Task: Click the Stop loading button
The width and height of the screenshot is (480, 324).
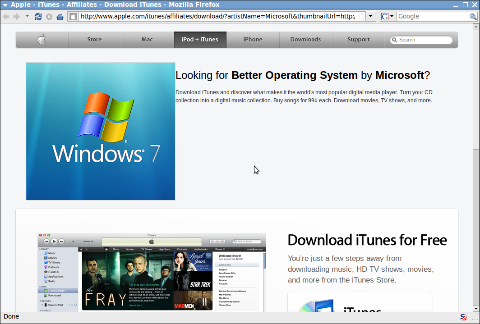Action: click(x=49, y=17)
